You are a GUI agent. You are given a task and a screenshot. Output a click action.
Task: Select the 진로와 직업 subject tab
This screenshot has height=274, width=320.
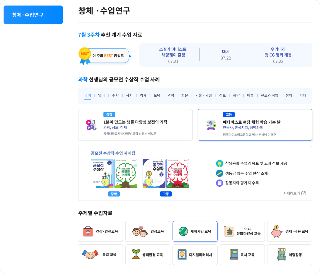click(x=269, y=95)
